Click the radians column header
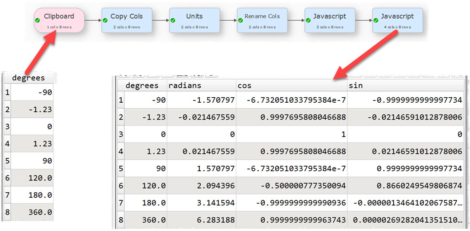 [201, 85]
